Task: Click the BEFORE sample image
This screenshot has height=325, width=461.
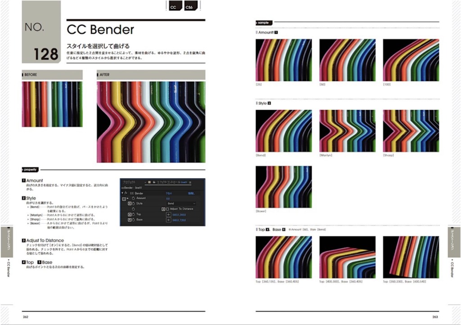Action: coord(52,104)
